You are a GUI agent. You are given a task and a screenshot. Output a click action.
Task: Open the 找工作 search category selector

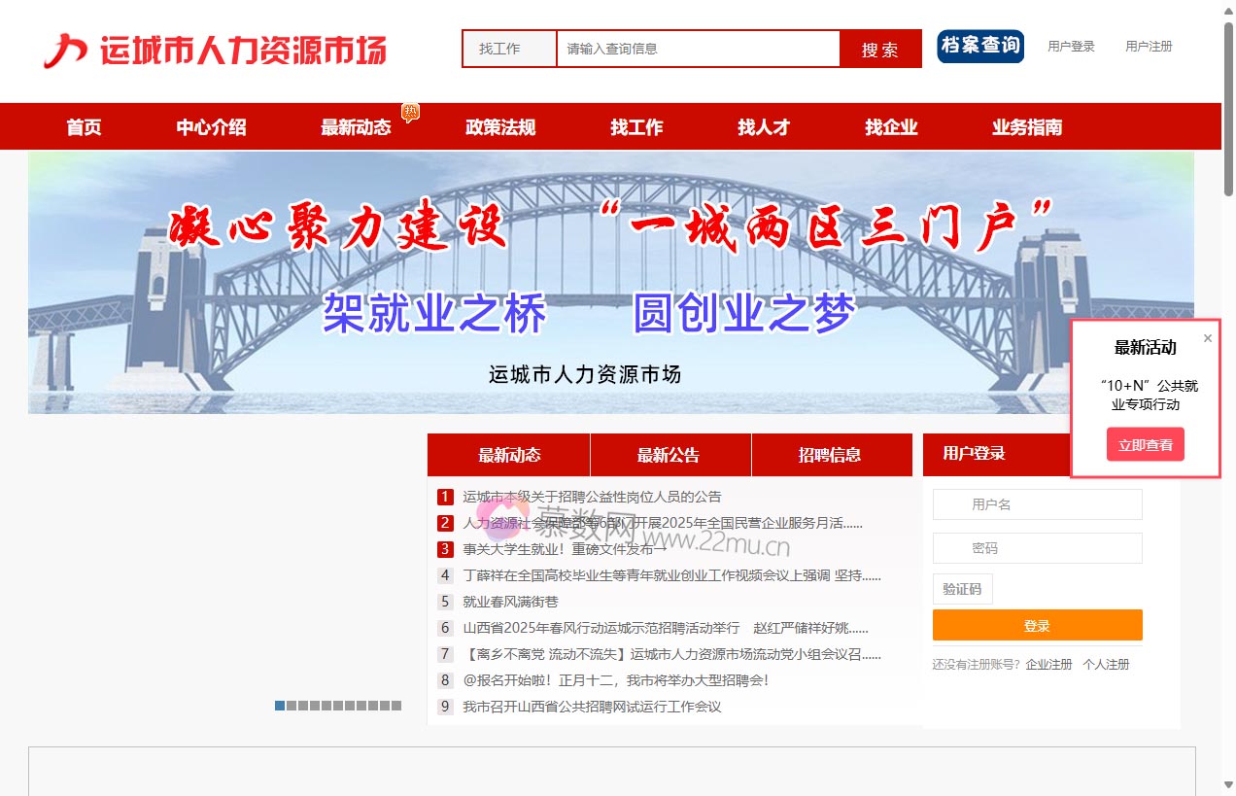coord(507,49)
